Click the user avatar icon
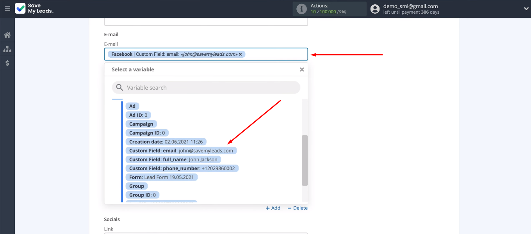The image size is (531, 234). point(375,9)
